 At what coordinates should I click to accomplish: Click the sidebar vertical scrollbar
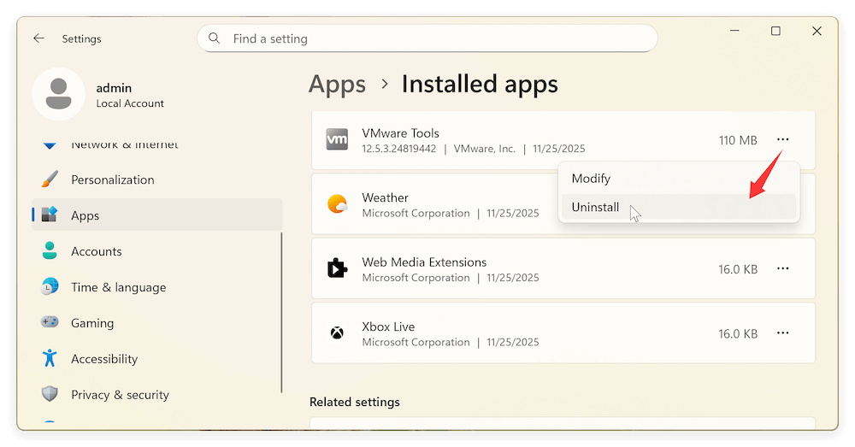tap(282, 312)
